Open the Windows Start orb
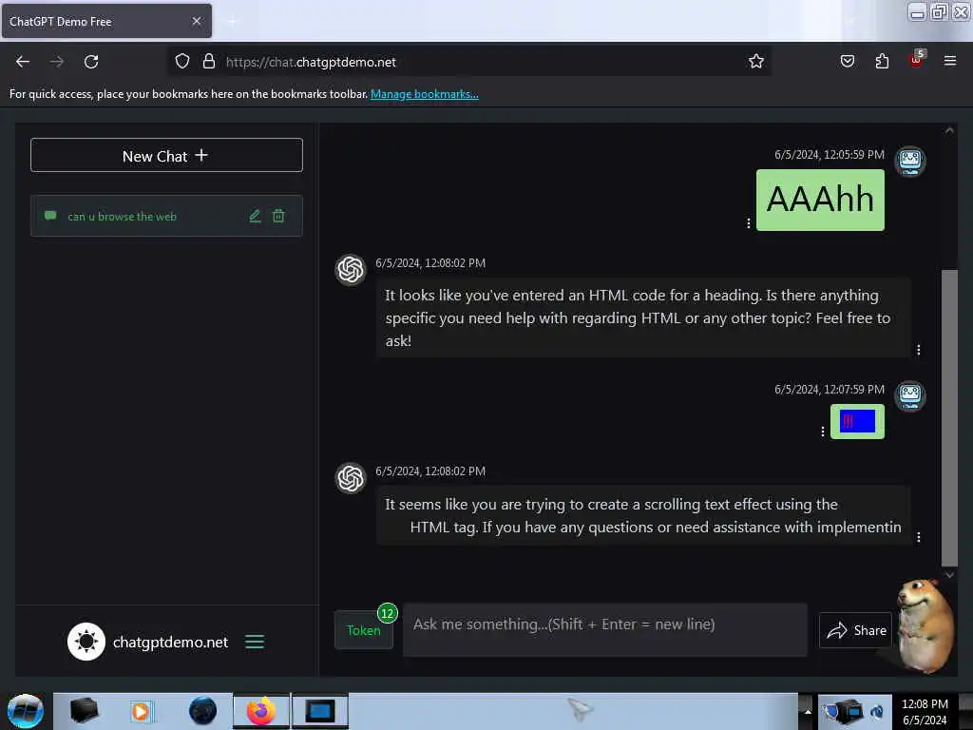 (26, 711)
